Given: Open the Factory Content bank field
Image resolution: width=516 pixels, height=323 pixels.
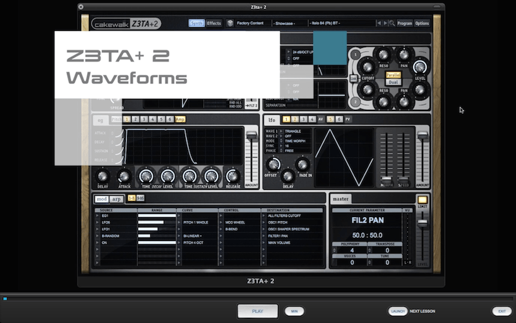Looking at the screenshot, I should [x=253, y=23].
